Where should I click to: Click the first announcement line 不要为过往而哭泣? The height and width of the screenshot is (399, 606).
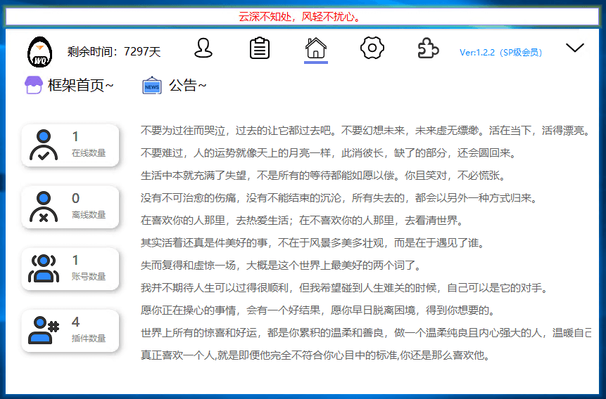(364, 131)
